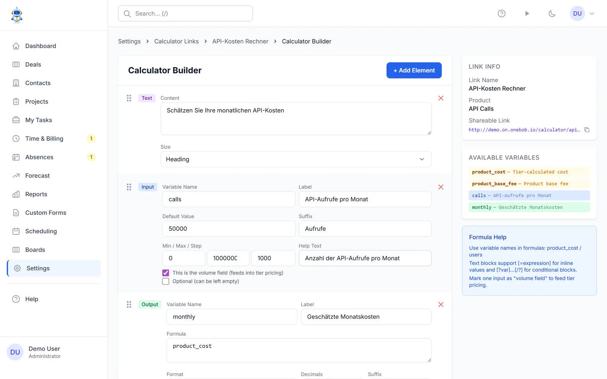
Task: Click the Absences badge 1
Action: coord(91,157)
